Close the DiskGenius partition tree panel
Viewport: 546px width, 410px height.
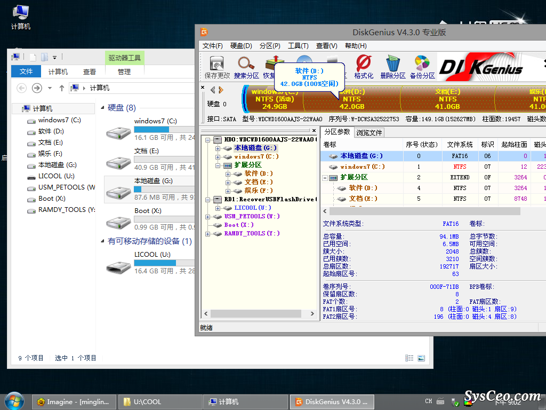pos(314,130)
